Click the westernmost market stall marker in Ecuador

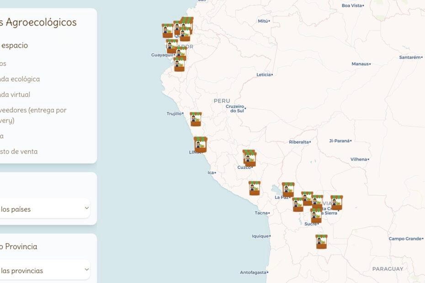pos(167,31)
